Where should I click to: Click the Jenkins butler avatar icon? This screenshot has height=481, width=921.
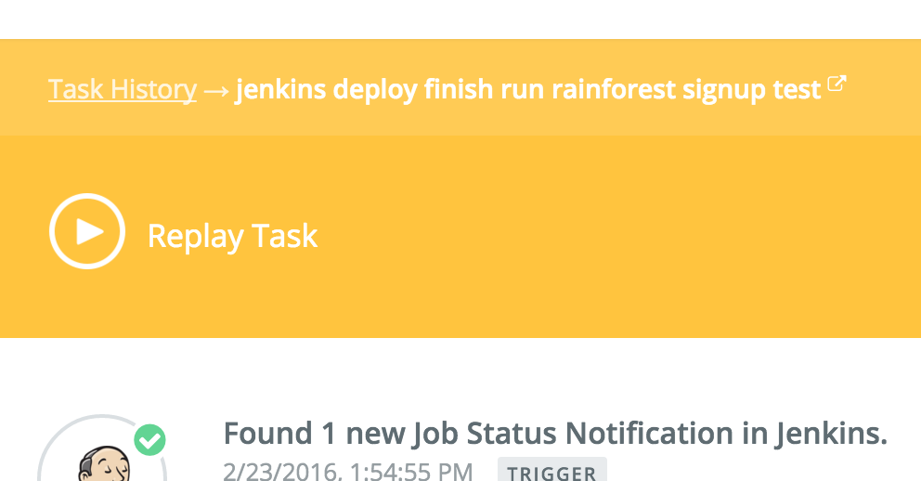point(103,464)
